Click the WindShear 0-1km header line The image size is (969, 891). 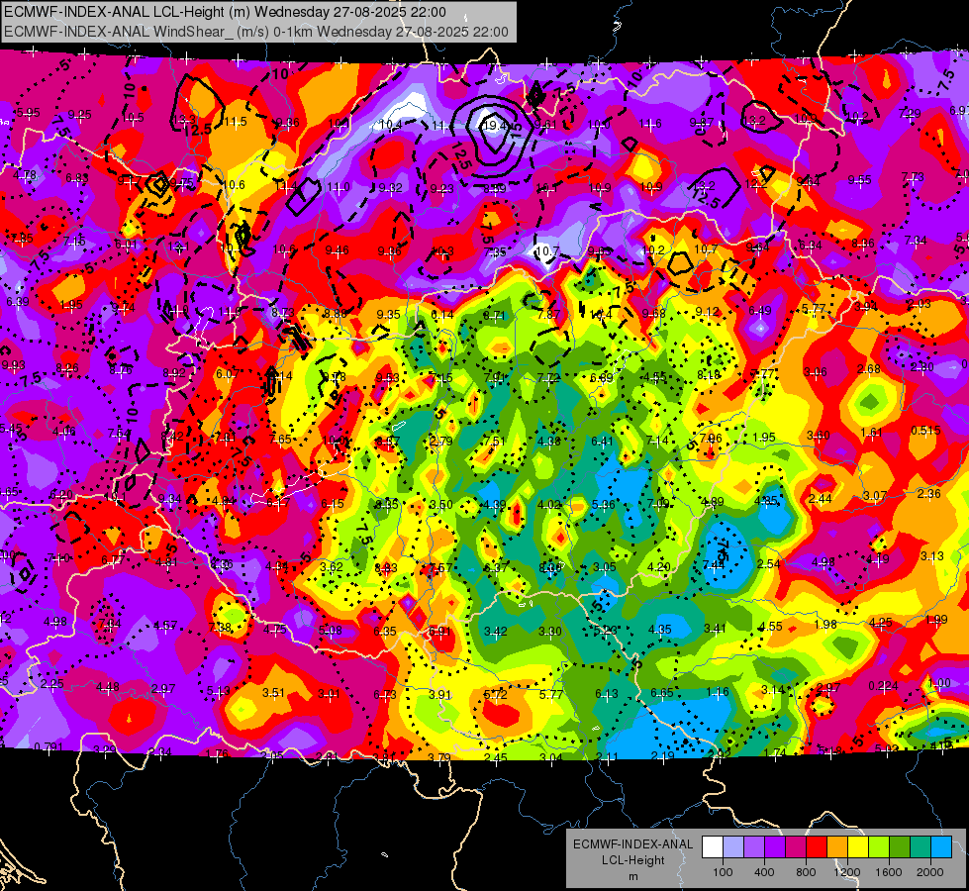coord(255,32)
